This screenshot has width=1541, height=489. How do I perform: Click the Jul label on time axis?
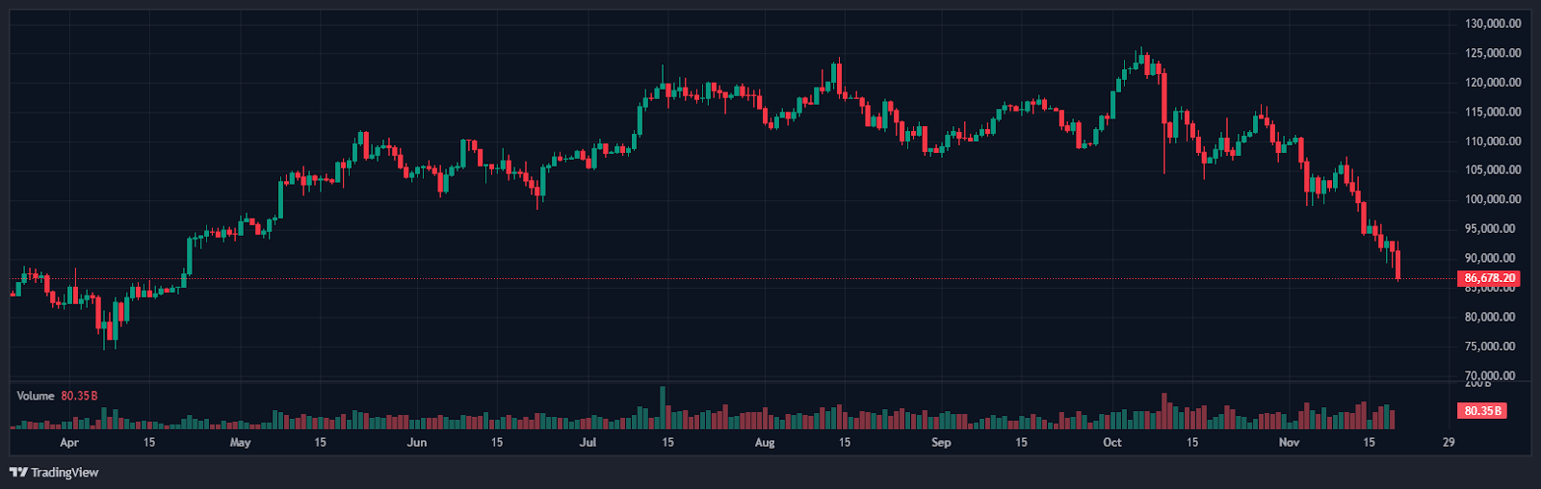pyautogui.click(x=588, y=443)
